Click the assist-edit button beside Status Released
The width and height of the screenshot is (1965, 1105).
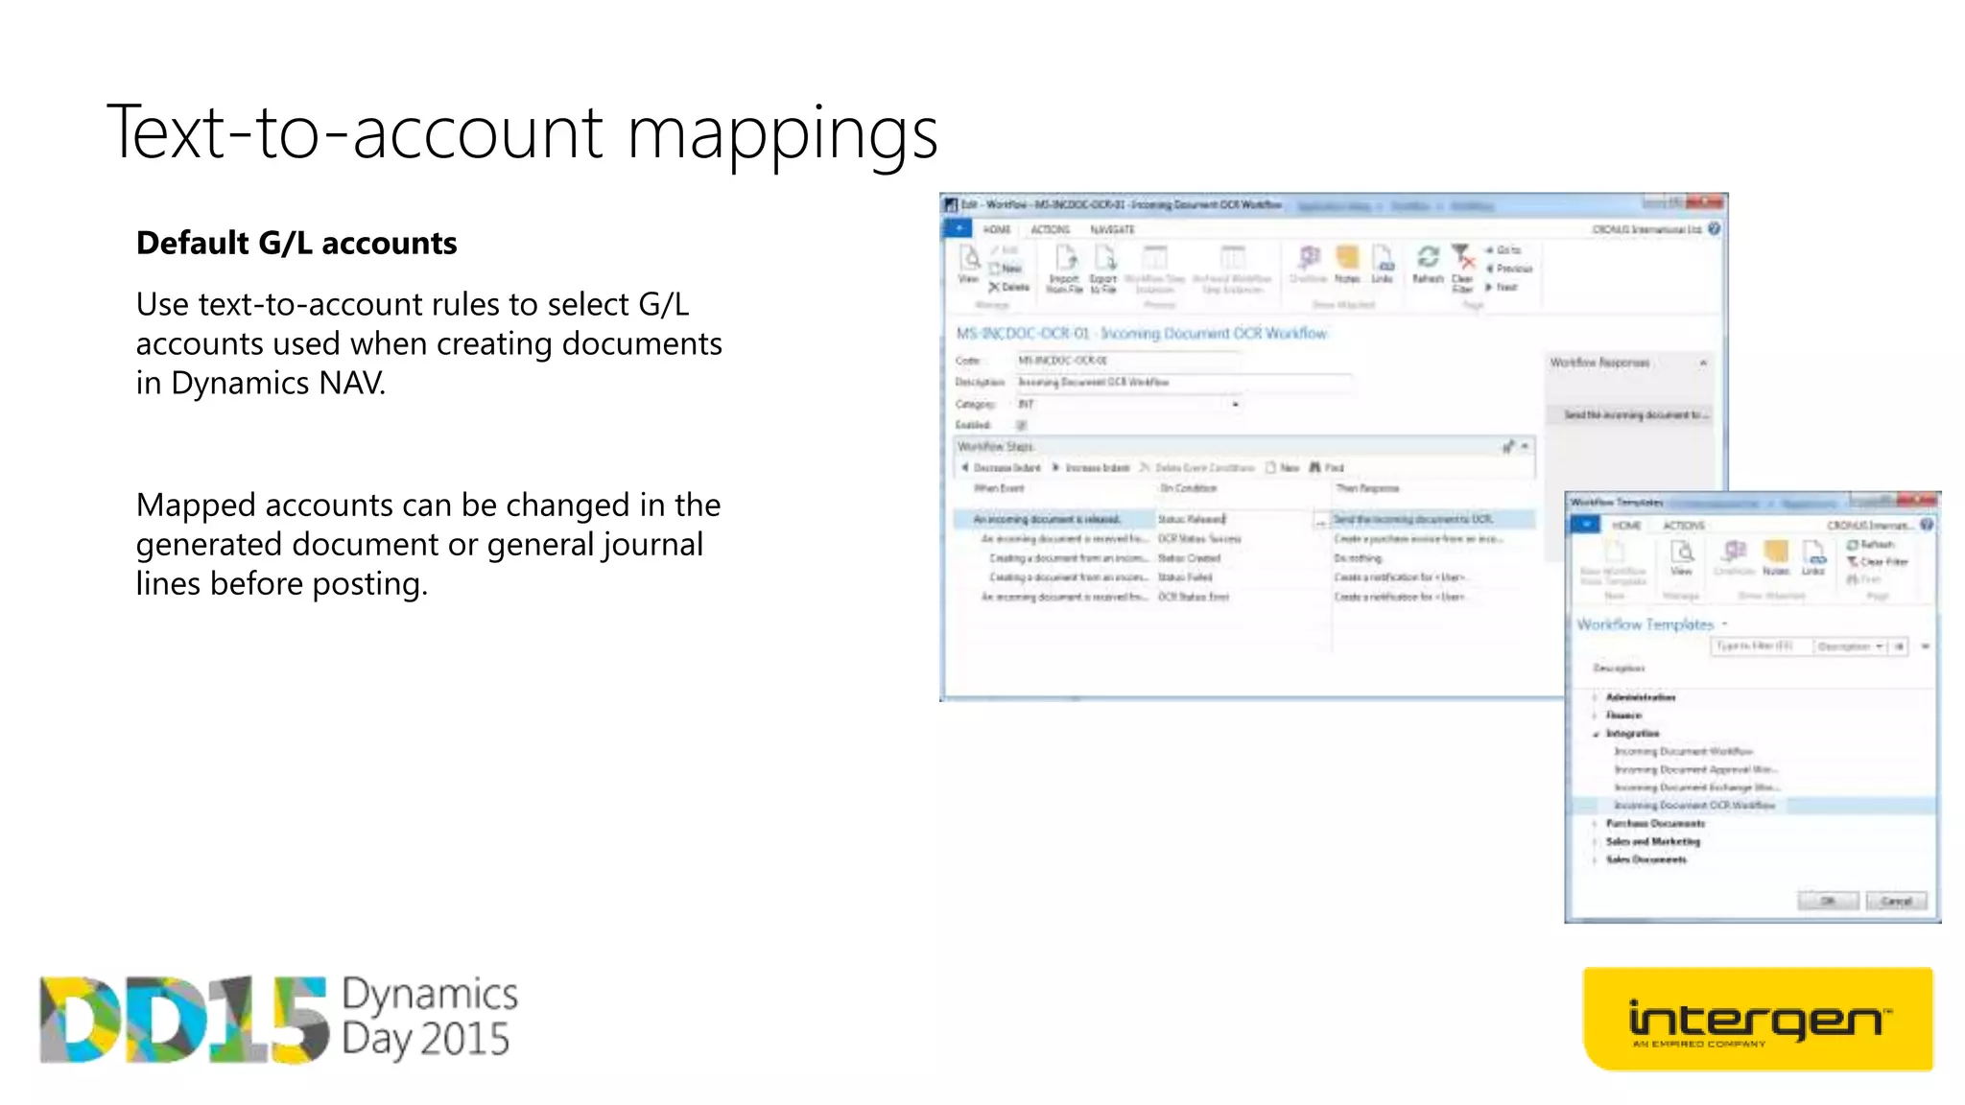[x=1320, y=520]
